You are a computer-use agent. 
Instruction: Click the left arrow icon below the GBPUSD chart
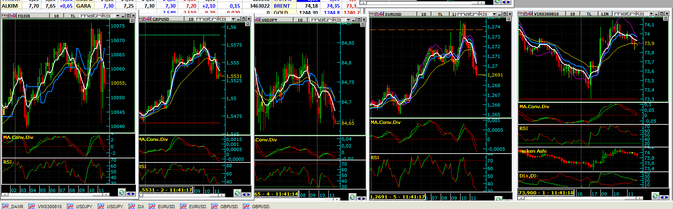point(243,194)
